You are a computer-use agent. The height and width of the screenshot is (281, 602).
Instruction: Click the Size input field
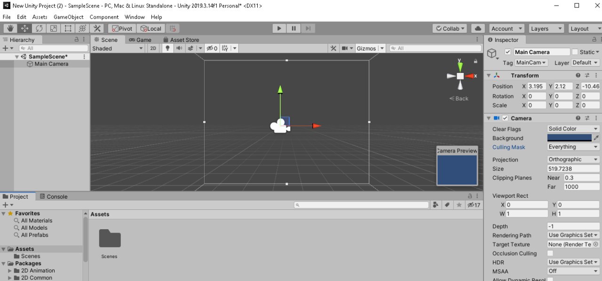[573, 169]
